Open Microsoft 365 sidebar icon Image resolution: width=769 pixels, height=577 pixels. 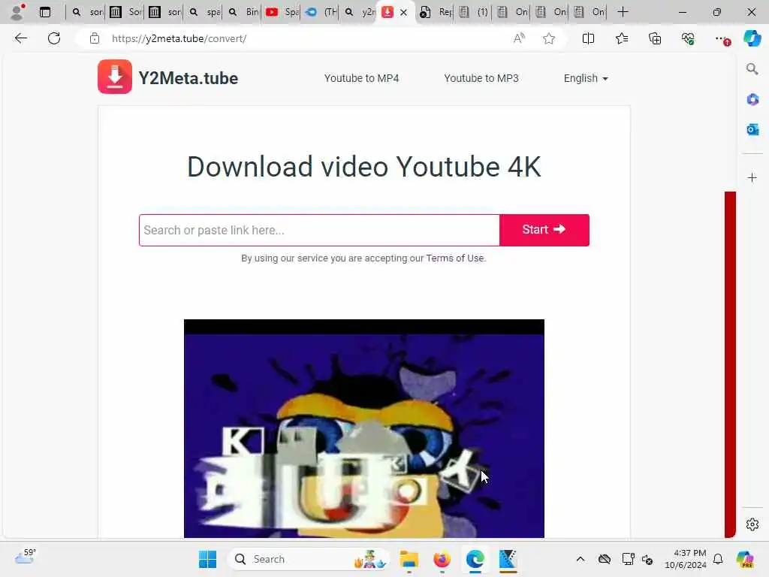tap(752, 100)
